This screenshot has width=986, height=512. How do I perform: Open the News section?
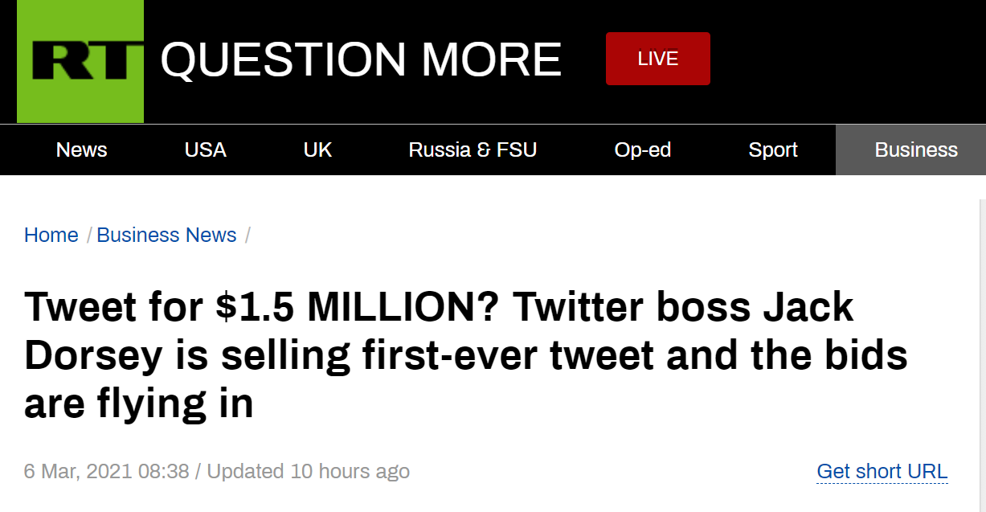(x=82, y=150)
